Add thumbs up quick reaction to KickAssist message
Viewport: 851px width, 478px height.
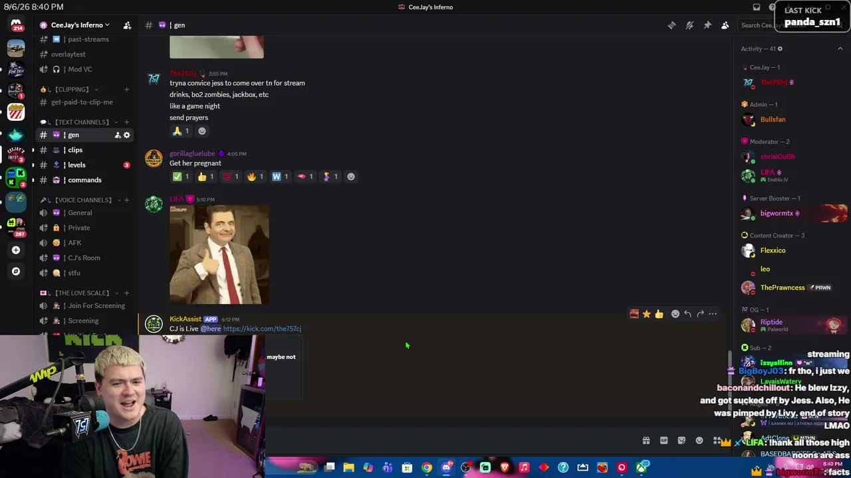659,314
